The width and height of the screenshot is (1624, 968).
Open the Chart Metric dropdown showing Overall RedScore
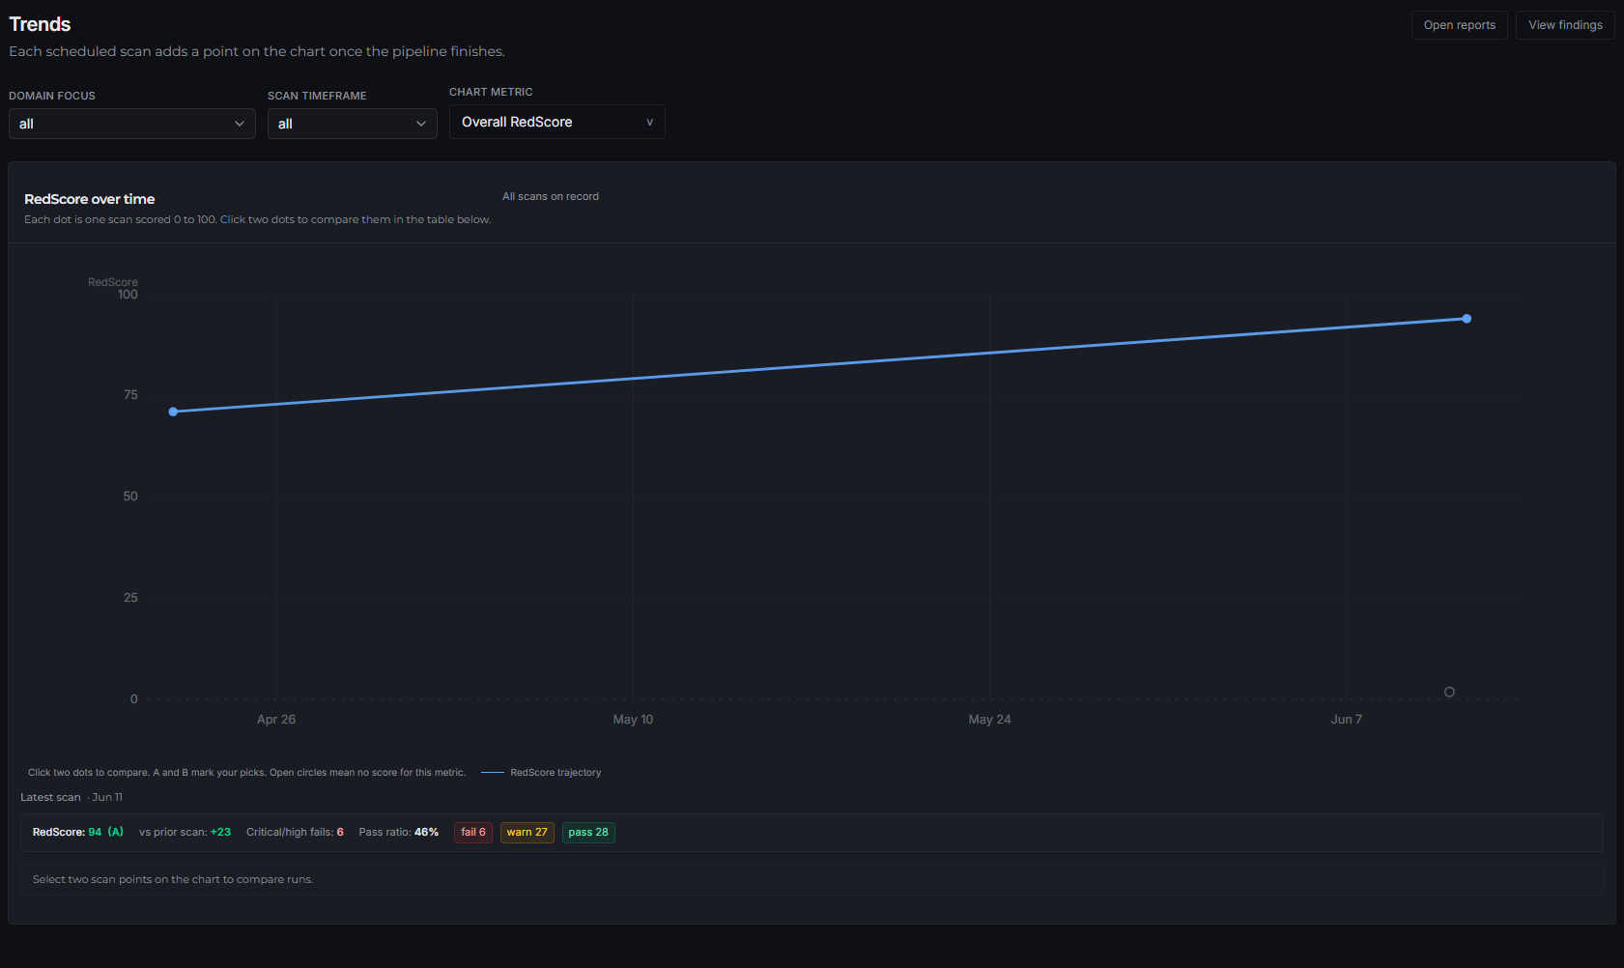[557, 122]
